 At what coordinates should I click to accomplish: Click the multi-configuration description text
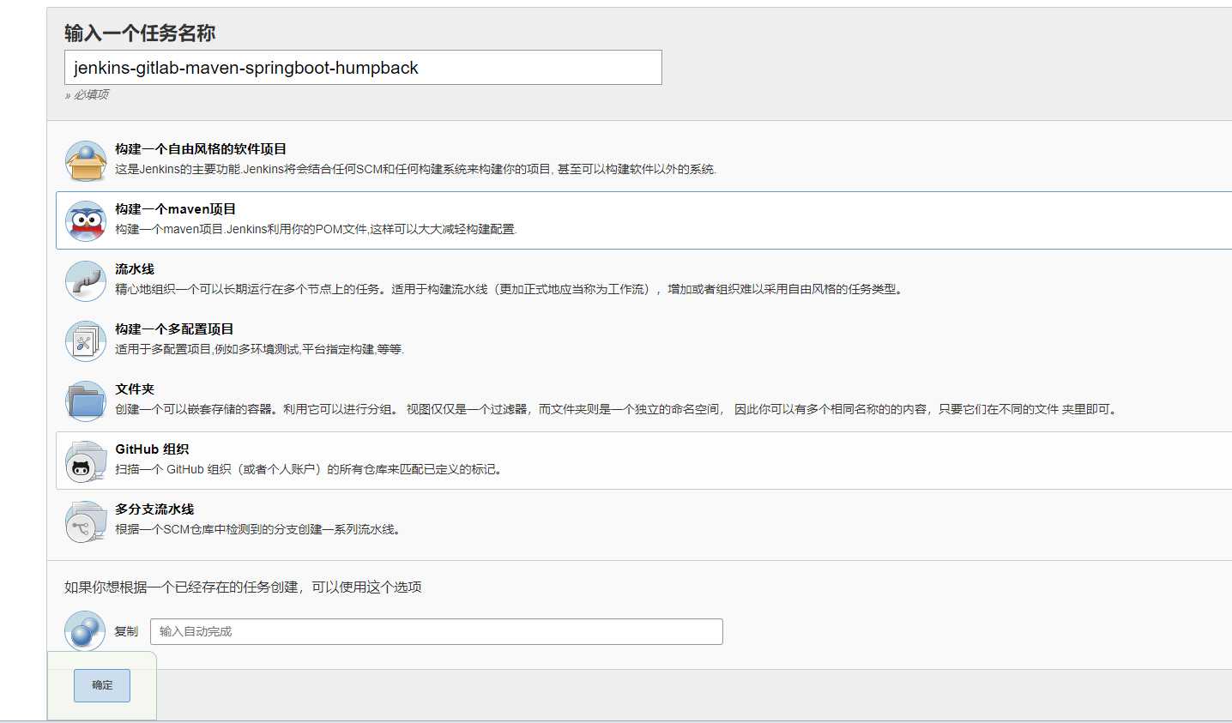click(259, 349)
